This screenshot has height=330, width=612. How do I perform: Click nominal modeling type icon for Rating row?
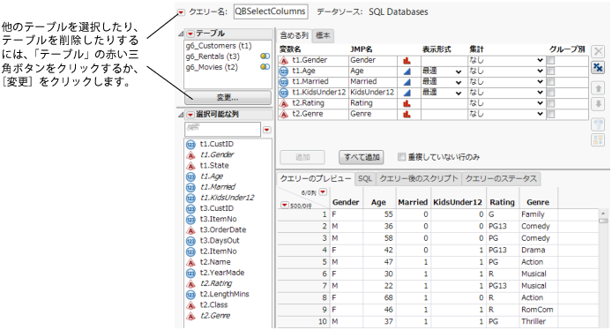pos(407,103)
